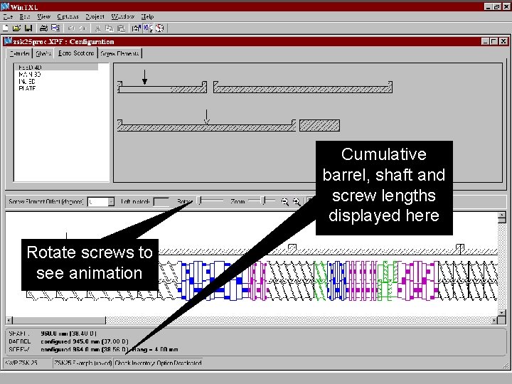This screenshot has width=512, height=384.
Task: Open the View menu
Action: click(43, 16)
